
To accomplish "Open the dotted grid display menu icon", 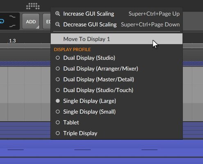I will pyautogui.click(x=33, y=6).
